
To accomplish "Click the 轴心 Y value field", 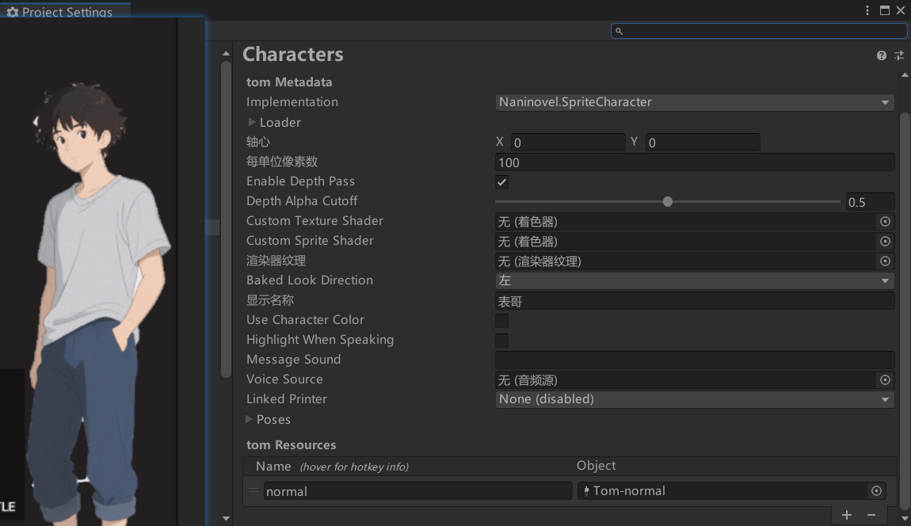I will (703, 143).
